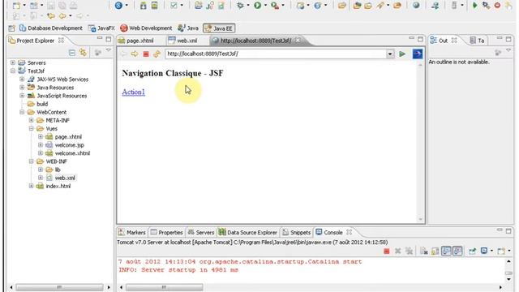
Task: Switch to Web Development perspective
Action: 146,28
